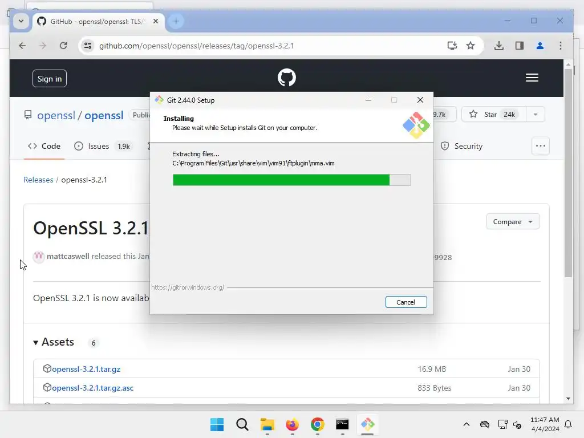Bookmark this page with the star icon
This screenshot has width=584, height=438.
click(471, 46)
